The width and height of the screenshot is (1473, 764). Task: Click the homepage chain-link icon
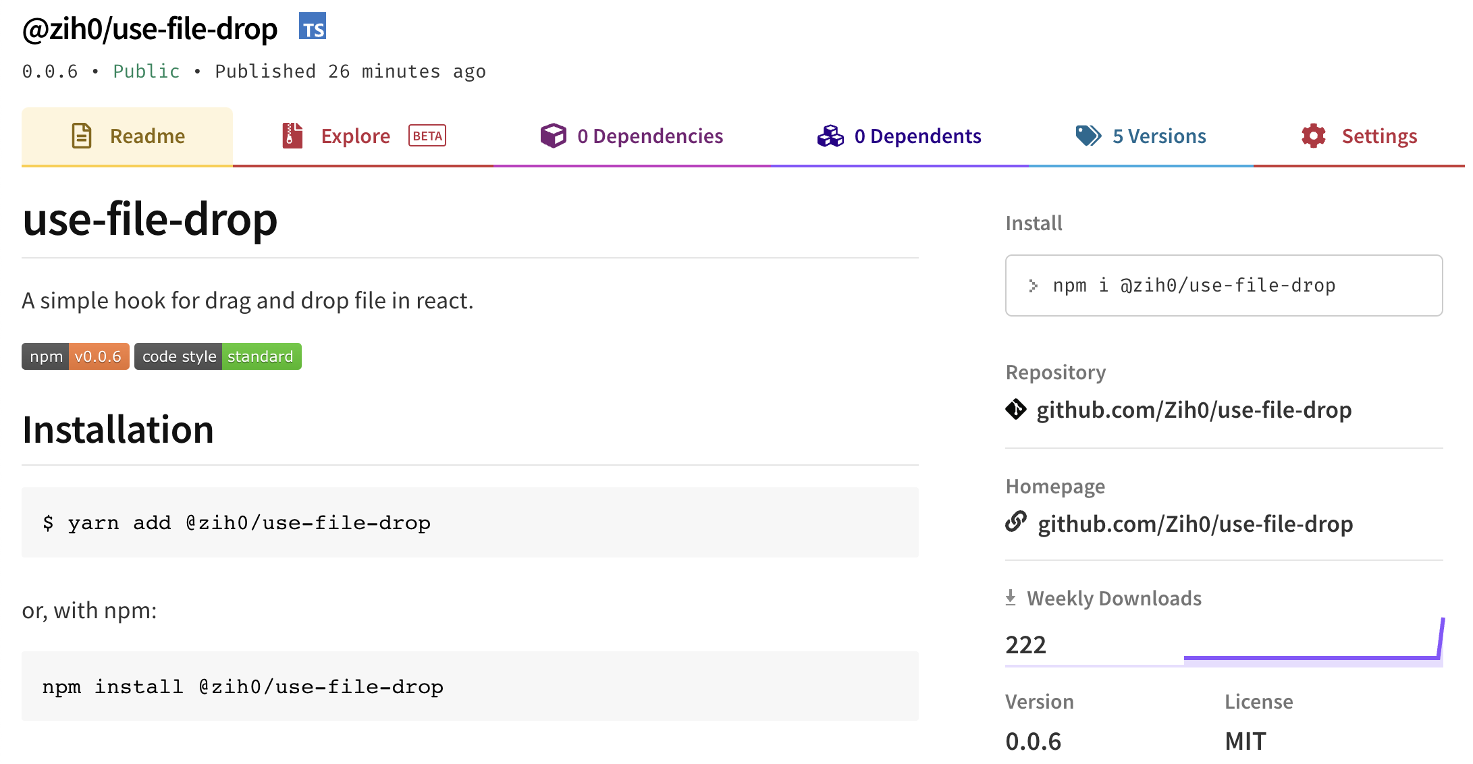(1016, 522)
